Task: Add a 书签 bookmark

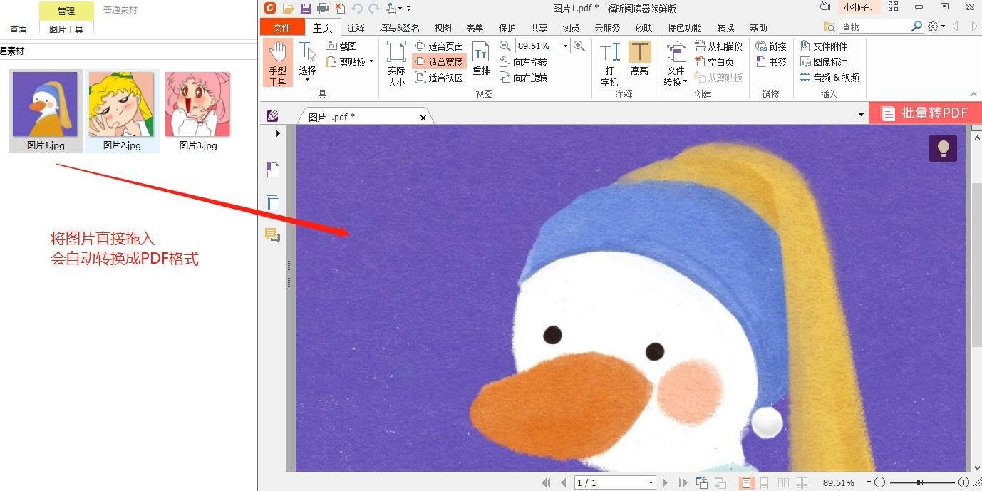Action: click(770, 62)
